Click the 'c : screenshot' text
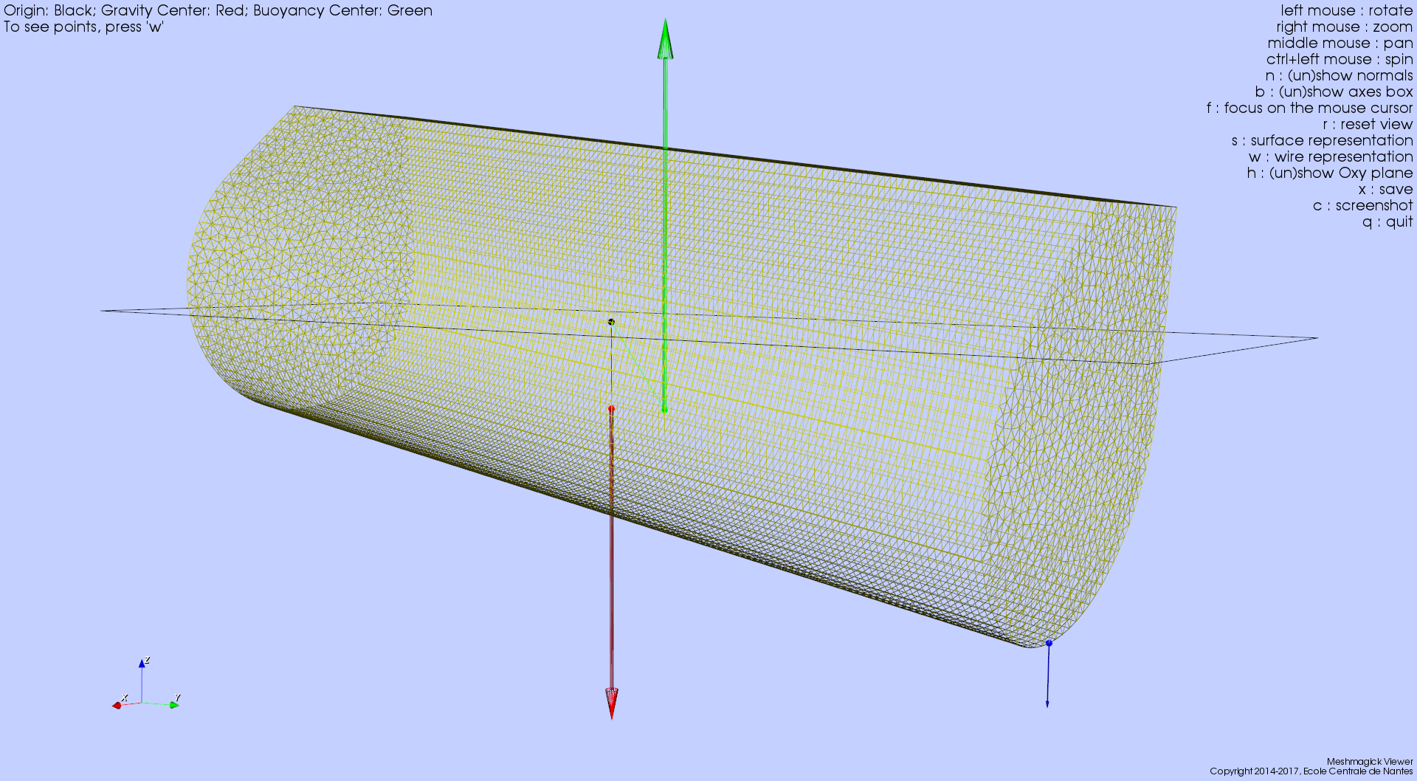 [1362, 206]
